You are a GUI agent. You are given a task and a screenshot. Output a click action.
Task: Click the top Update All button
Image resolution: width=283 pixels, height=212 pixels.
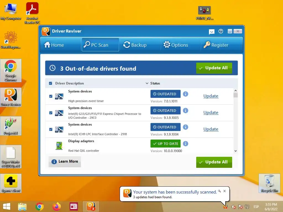coord(214,68)
